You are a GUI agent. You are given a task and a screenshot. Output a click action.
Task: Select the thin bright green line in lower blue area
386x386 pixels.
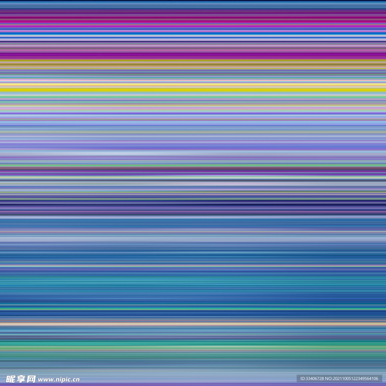[193, 309]
